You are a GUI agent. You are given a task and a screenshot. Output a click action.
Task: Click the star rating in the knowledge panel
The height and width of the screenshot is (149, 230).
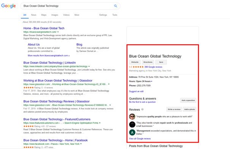138,67
